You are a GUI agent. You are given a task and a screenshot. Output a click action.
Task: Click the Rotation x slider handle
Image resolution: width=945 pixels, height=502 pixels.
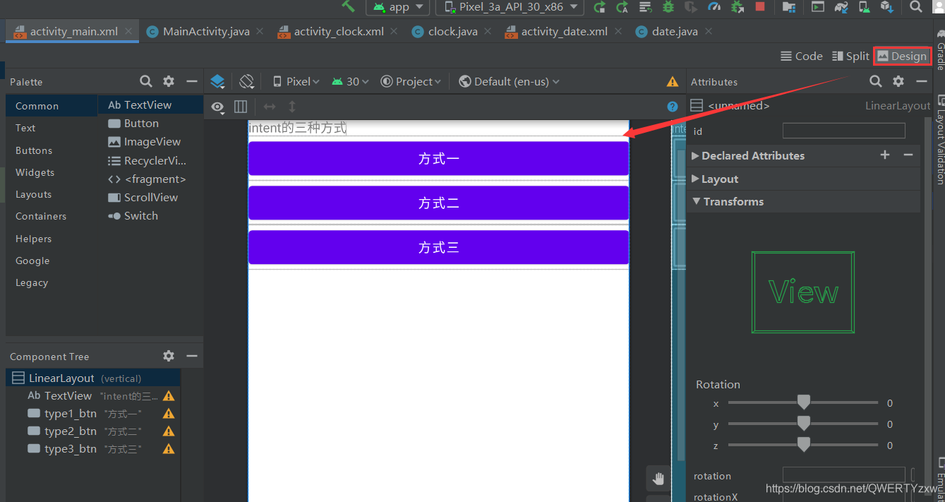(803, 402)
